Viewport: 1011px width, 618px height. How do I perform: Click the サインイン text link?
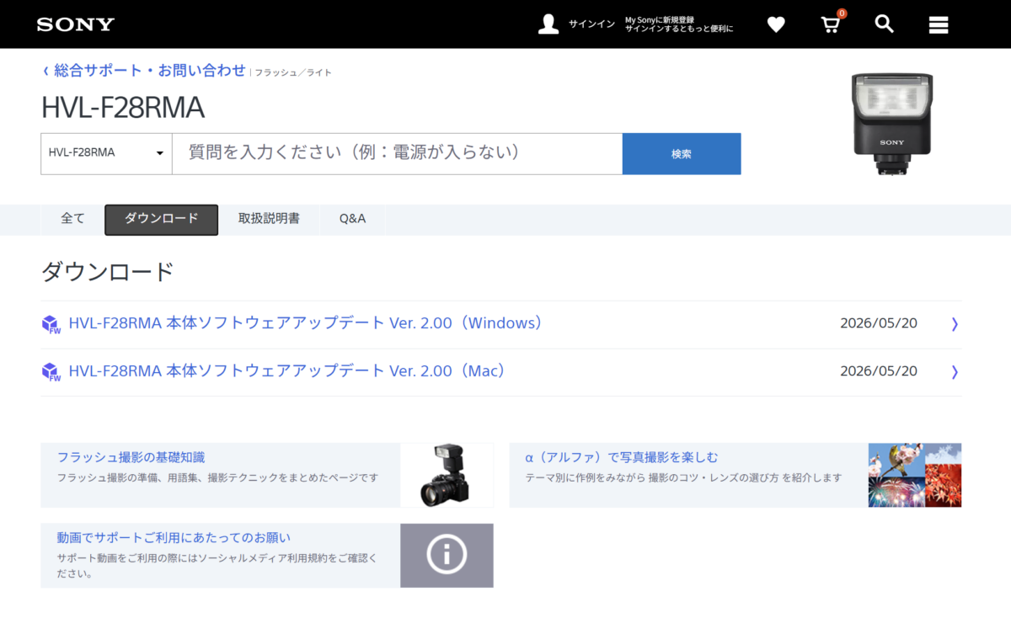(591, 24)
